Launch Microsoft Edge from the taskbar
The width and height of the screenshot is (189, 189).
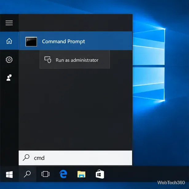pos(63,174)
